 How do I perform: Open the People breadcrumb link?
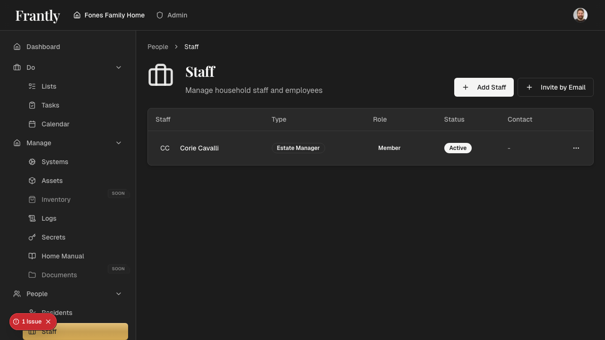tap(158, 47)
